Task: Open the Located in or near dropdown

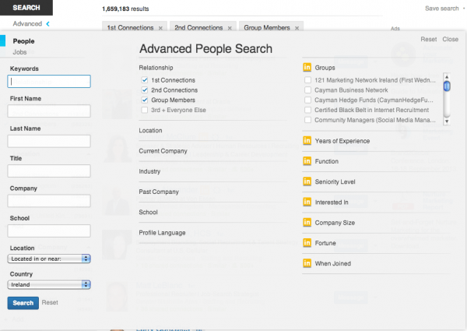Action: [49, 259]
